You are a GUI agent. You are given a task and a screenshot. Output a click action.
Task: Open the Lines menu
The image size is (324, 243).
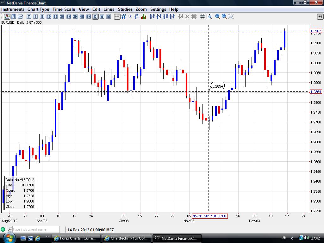(109, 9)
